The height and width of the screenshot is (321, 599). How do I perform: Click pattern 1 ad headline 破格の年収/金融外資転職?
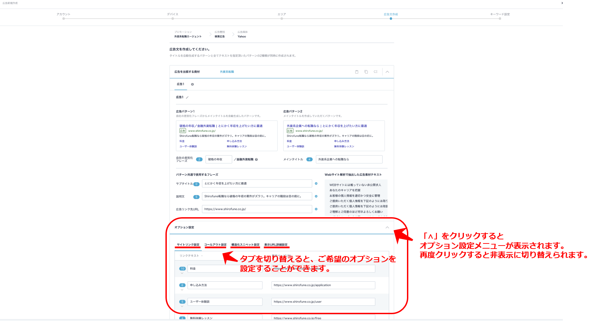pyautogui.click(x=221, y=126)
